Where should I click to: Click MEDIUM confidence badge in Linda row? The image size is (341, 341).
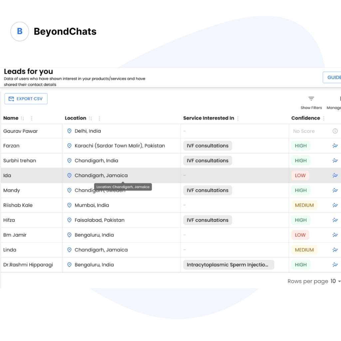point(304,250)
